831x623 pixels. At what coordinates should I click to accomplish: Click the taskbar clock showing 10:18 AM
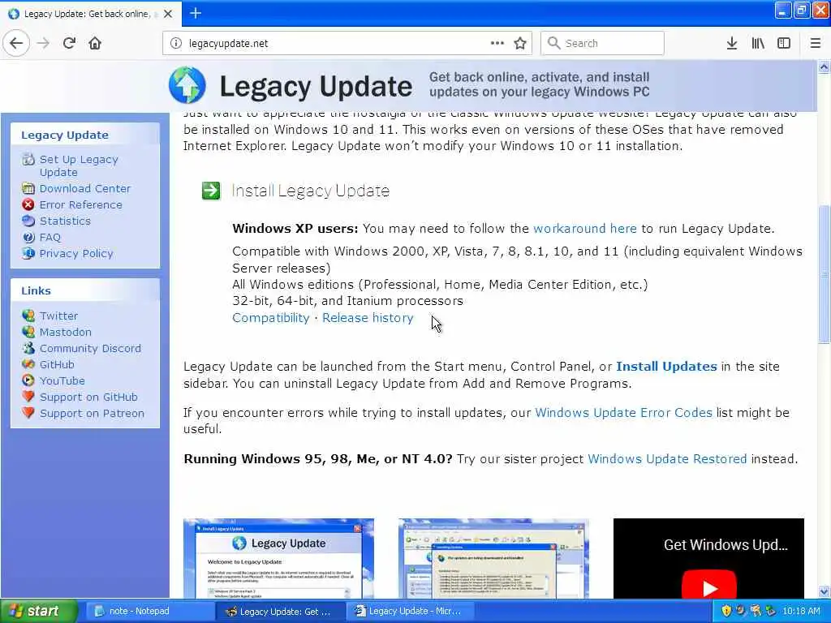[x=801, y=612]
